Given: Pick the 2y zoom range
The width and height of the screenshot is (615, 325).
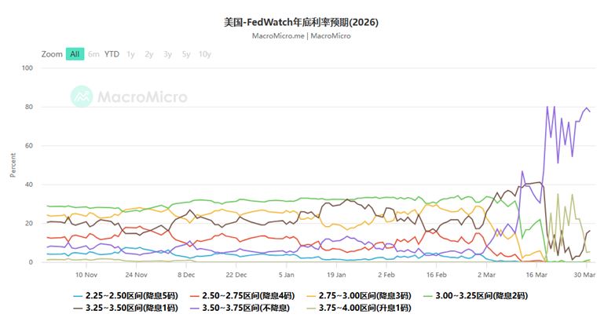Looking at the screenshot, I should coord(149,54).
